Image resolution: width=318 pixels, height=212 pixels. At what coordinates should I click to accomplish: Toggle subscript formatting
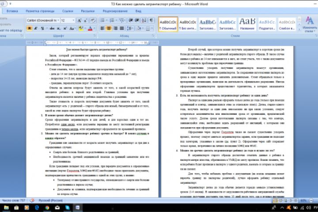tap(59, 28)
